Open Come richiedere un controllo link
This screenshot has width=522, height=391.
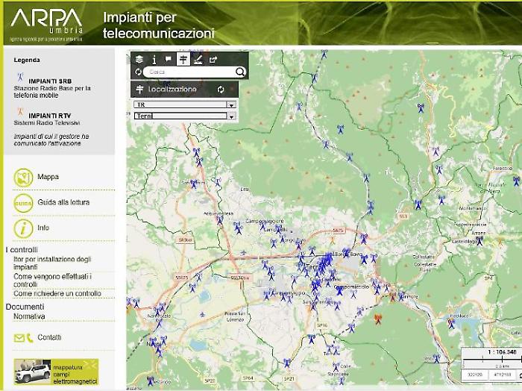pyautogui.click(x=57, y=293)
